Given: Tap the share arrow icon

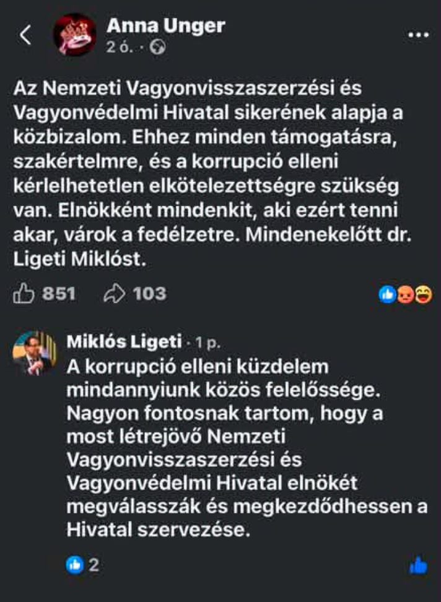Looking at the screenshot, I should pyautogui.click(x=115, y=294).
